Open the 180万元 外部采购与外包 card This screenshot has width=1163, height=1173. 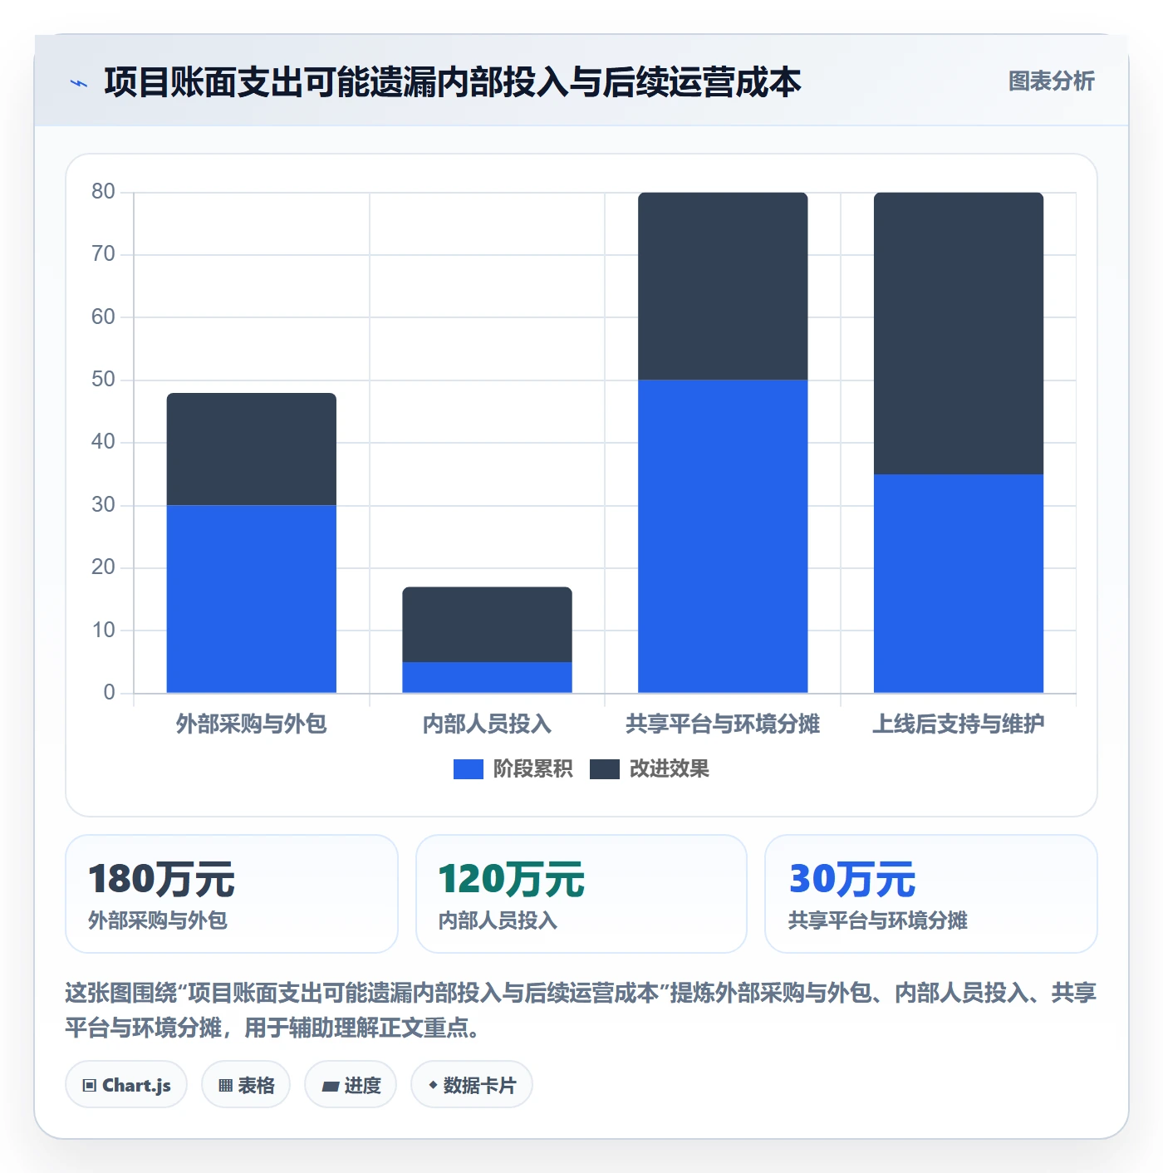[x=232, y=894]
